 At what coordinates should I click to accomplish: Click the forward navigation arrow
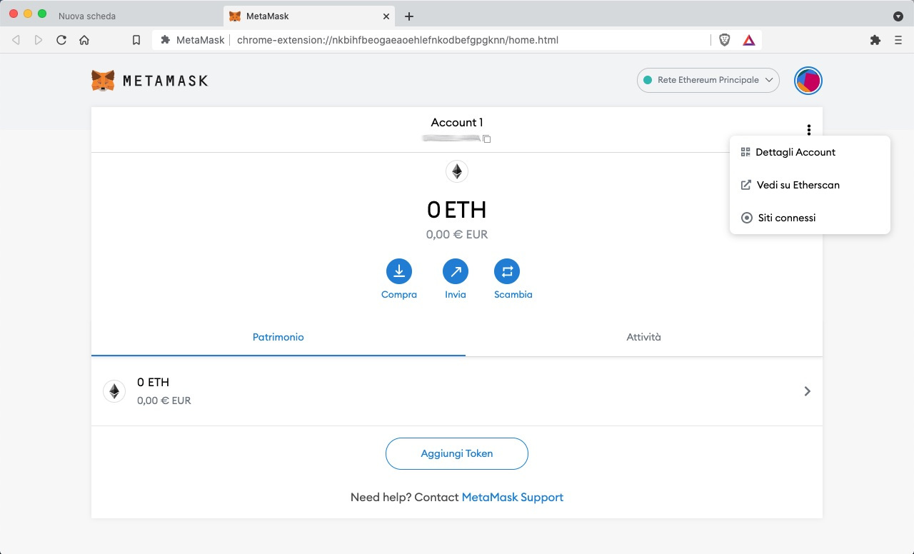point(39,40)
